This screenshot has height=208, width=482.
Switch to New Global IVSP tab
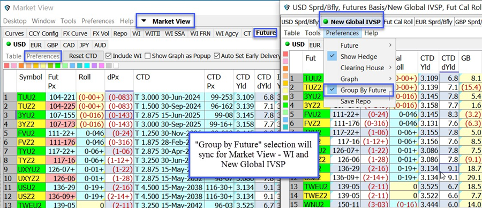click(x=352, y=22)
